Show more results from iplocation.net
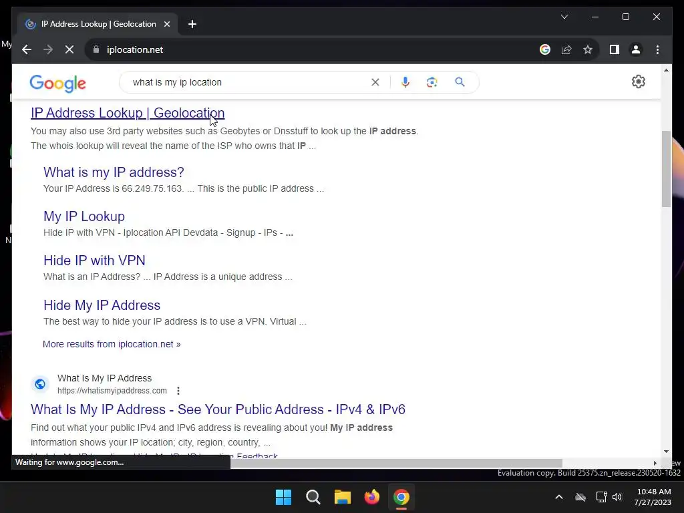The image size is (684, 513). click(x=112, y=344)
